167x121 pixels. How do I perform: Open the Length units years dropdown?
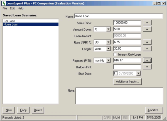108,49
